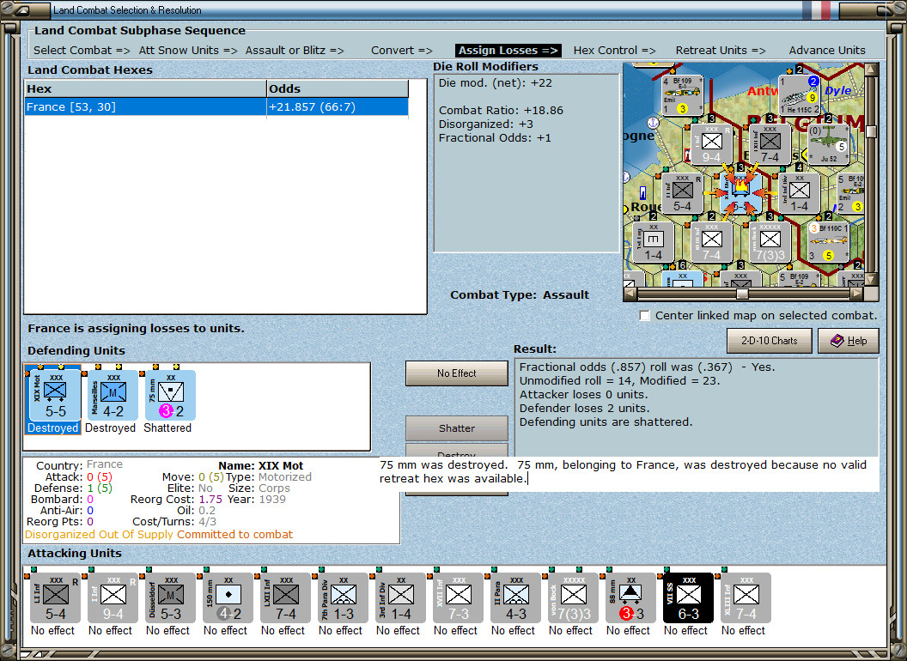
Task: Click the window icon in title bar
Action: point(23,9)
